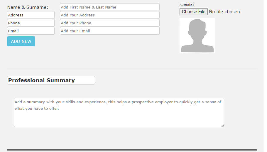
Task: Click the 'No file chosen' text
Action: pyautogui.click(x=224, y=12)
